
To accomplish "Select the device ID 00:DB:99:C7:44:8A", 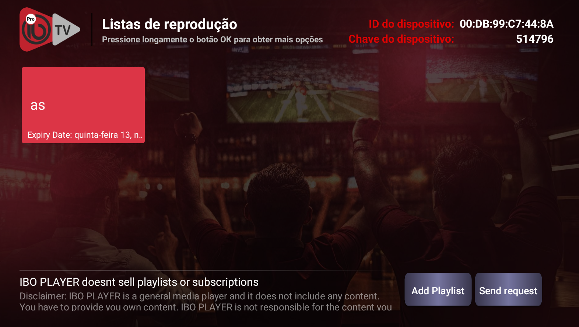I will (x=506, y=24).
